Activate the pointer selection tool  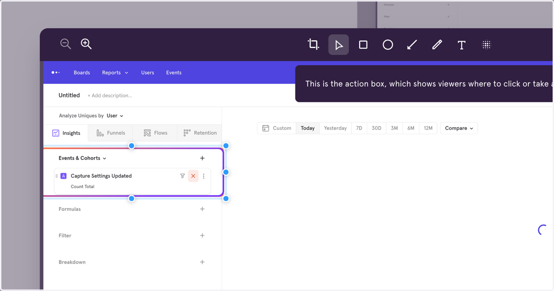click(x=338, y=45)
